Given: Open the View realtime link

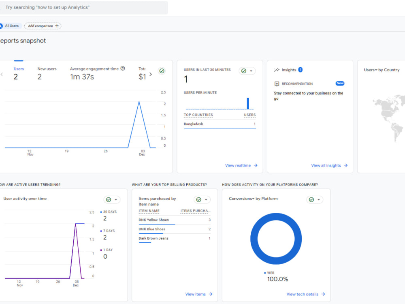Looking at the screenshot, I should [x=241, y=165].
